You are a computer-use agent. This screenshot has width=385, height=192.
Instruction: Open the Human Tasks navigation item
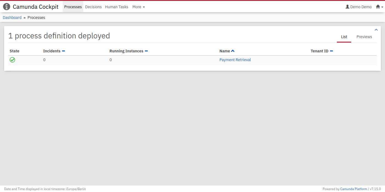(x=117, y=7)
